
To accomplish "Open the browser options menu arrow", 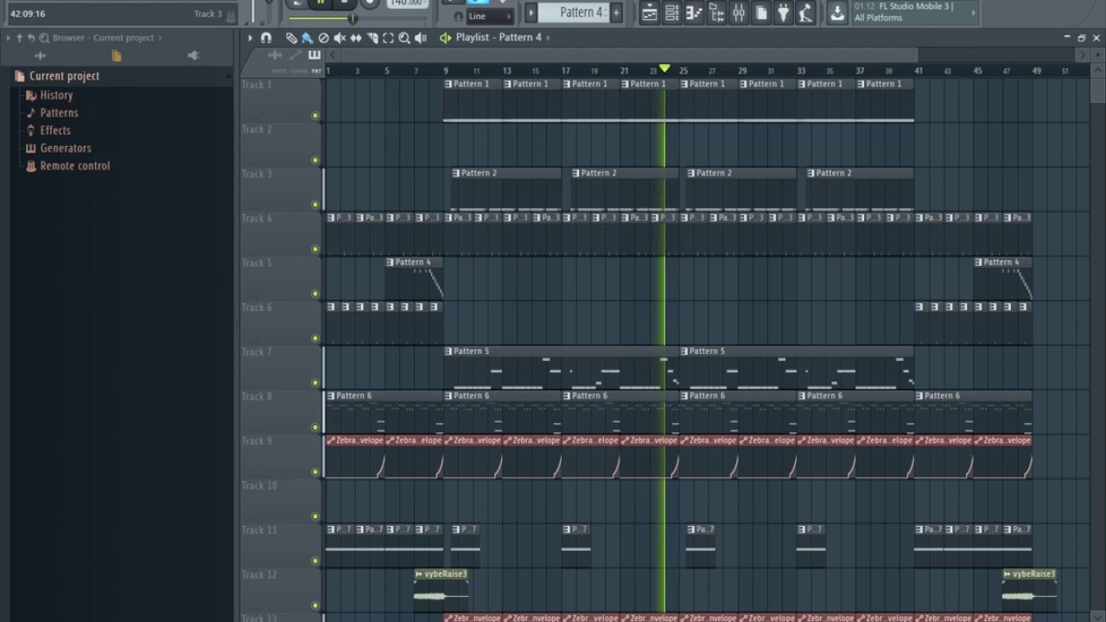I will click(x=8, y=37).
